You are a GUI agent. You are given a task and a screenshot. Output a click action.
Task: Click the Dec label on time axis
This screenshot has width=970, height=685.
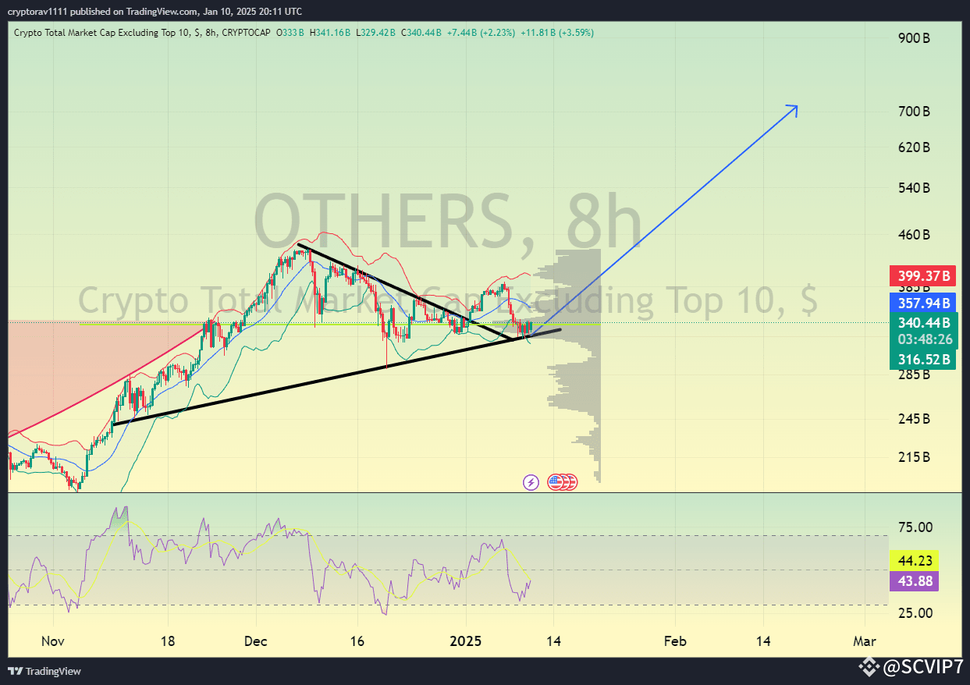pyautogui.click(x=255, y=641)
